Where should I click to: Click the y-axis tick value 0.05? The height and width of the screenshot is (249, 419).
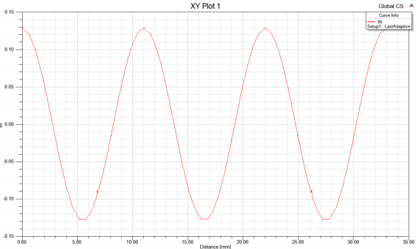point(9,87)
